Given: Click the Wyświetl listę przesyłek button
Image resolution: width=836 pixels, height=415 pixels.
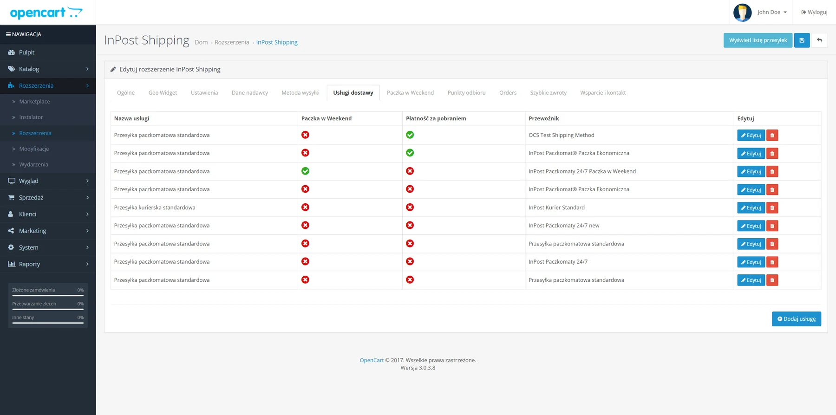Looking at the screenshot, I should (758, 40).
